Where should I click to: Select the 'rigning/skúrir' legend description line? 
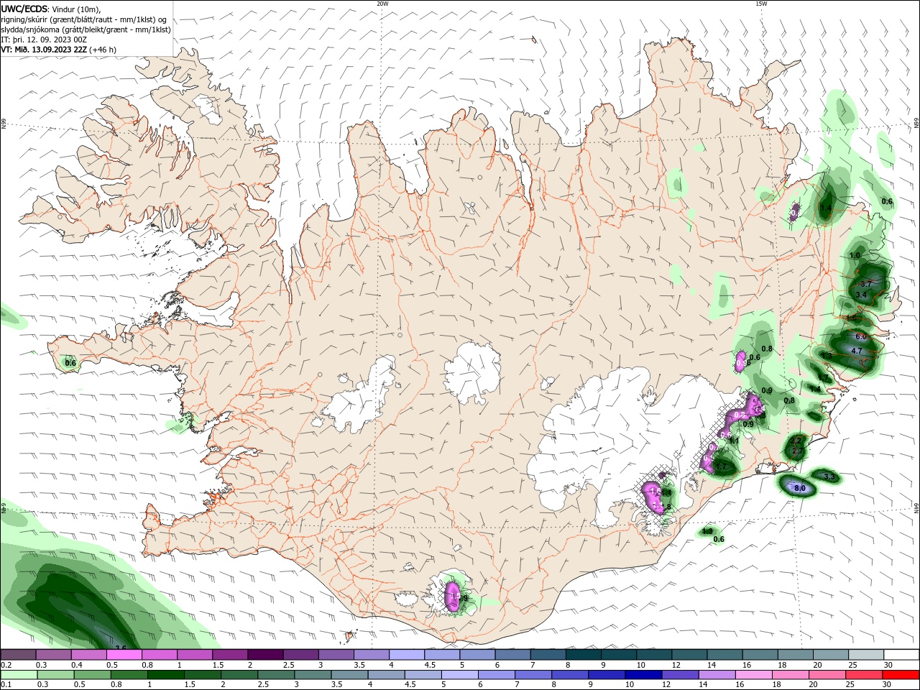click(x=83, y=19)
